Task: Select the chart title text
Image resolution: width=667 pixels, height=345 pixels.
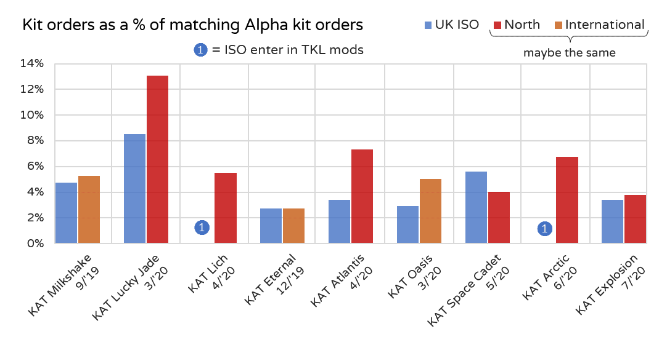Action: [x=192, y=25]
